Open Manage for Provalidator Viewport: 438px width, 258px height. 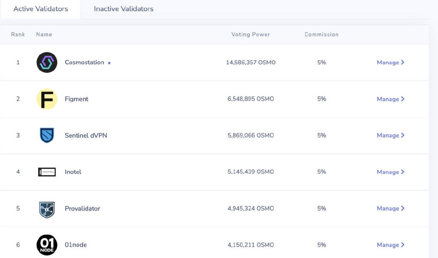391,208
